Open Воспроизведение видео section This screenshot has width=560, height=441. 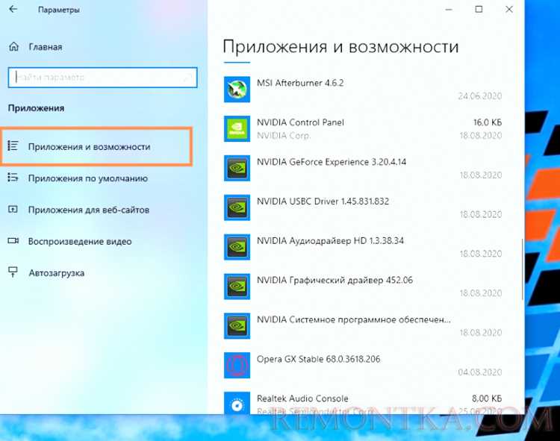click(80, 242)
